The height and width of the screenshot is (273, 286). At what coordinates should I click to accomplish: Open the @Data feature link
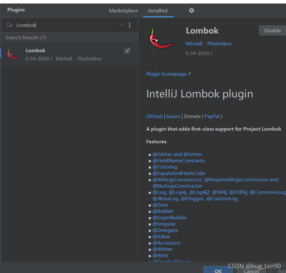160,205
